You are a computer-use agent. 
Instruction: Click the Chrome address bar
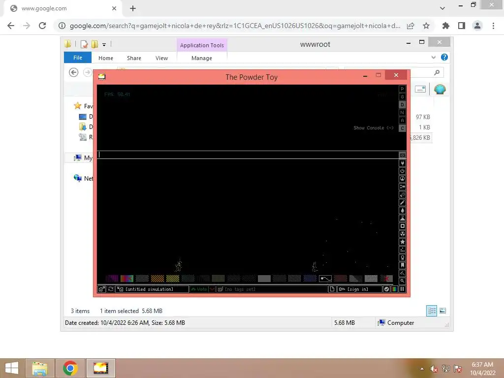[235, 26]
